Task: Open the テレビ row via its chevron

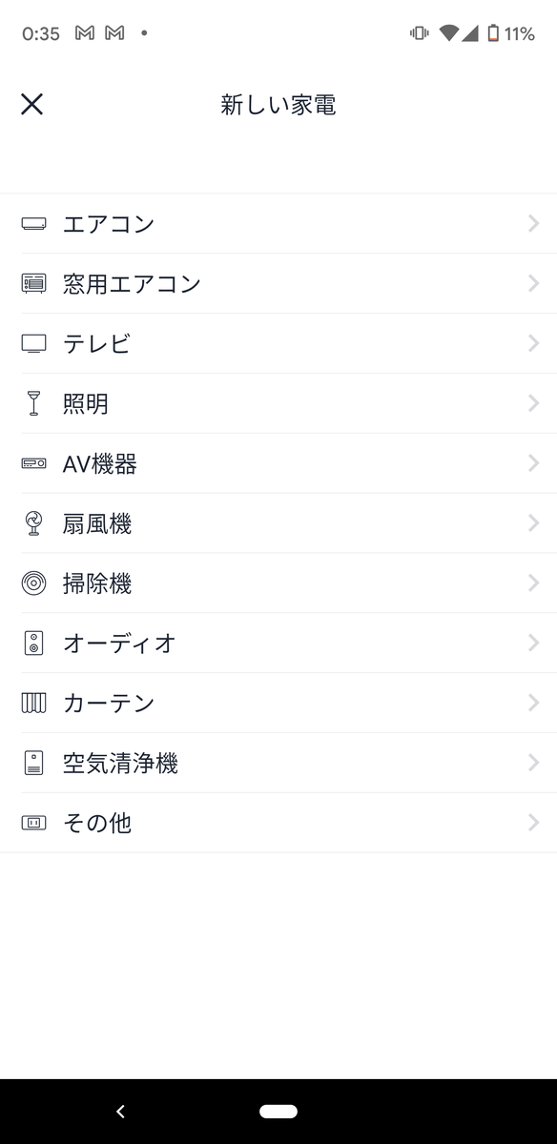Action: tap(533, 343)
